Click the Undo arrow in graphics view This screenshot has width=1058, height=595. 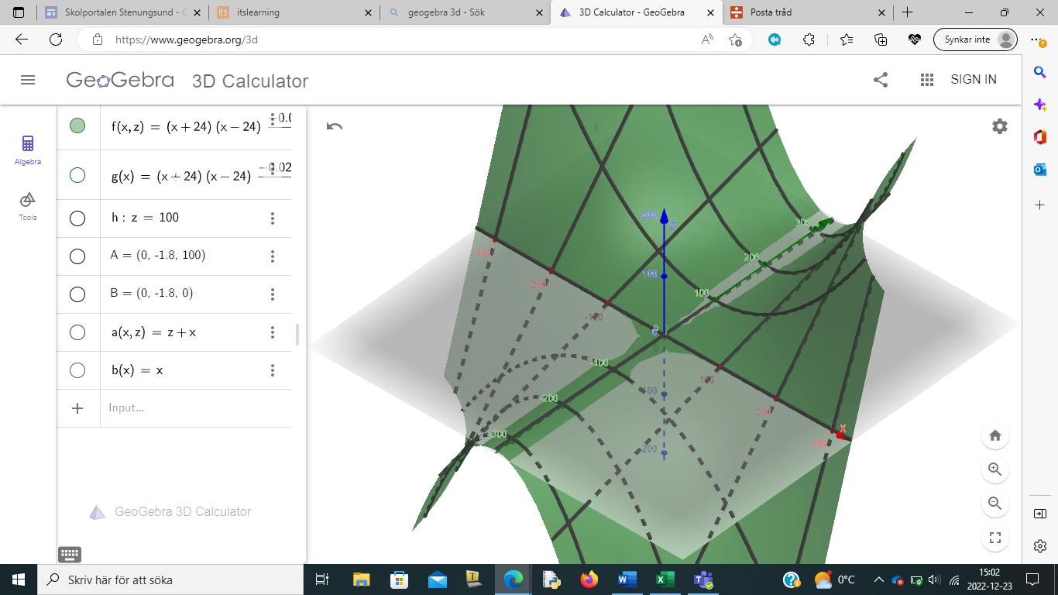click(x=335, y=126)
